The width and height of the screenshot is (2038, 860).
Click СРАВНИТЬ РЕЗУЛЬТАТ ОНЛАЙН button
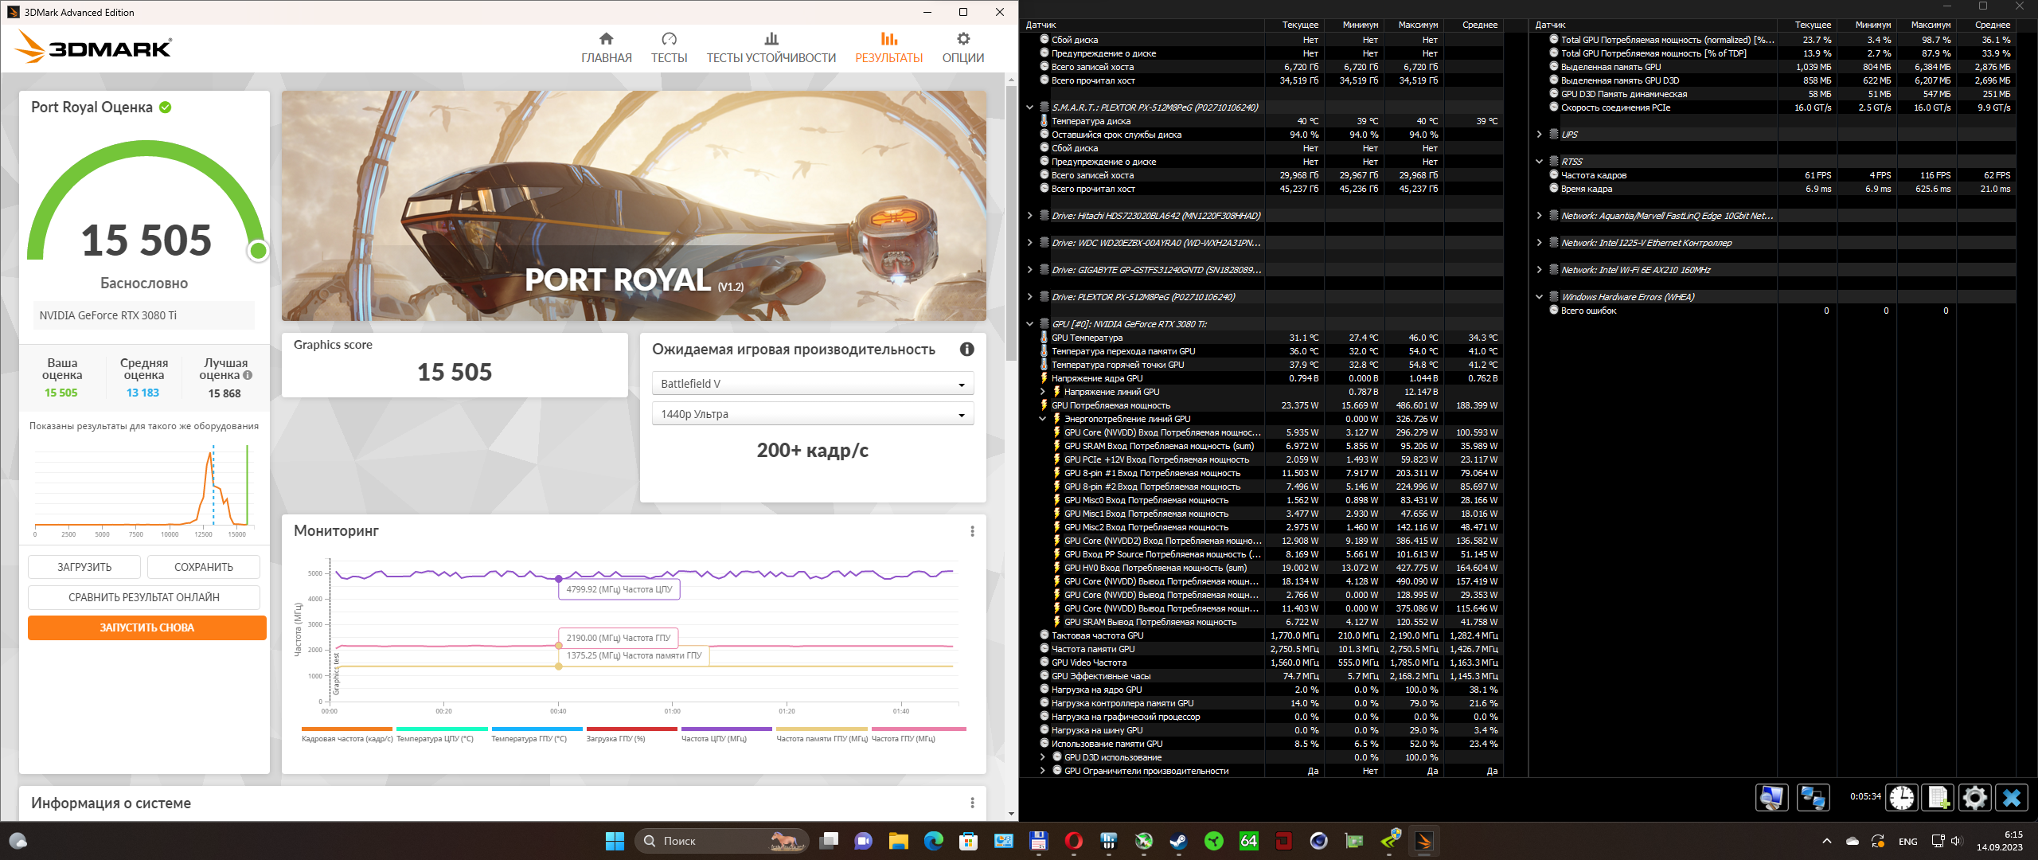pos(144,597)
